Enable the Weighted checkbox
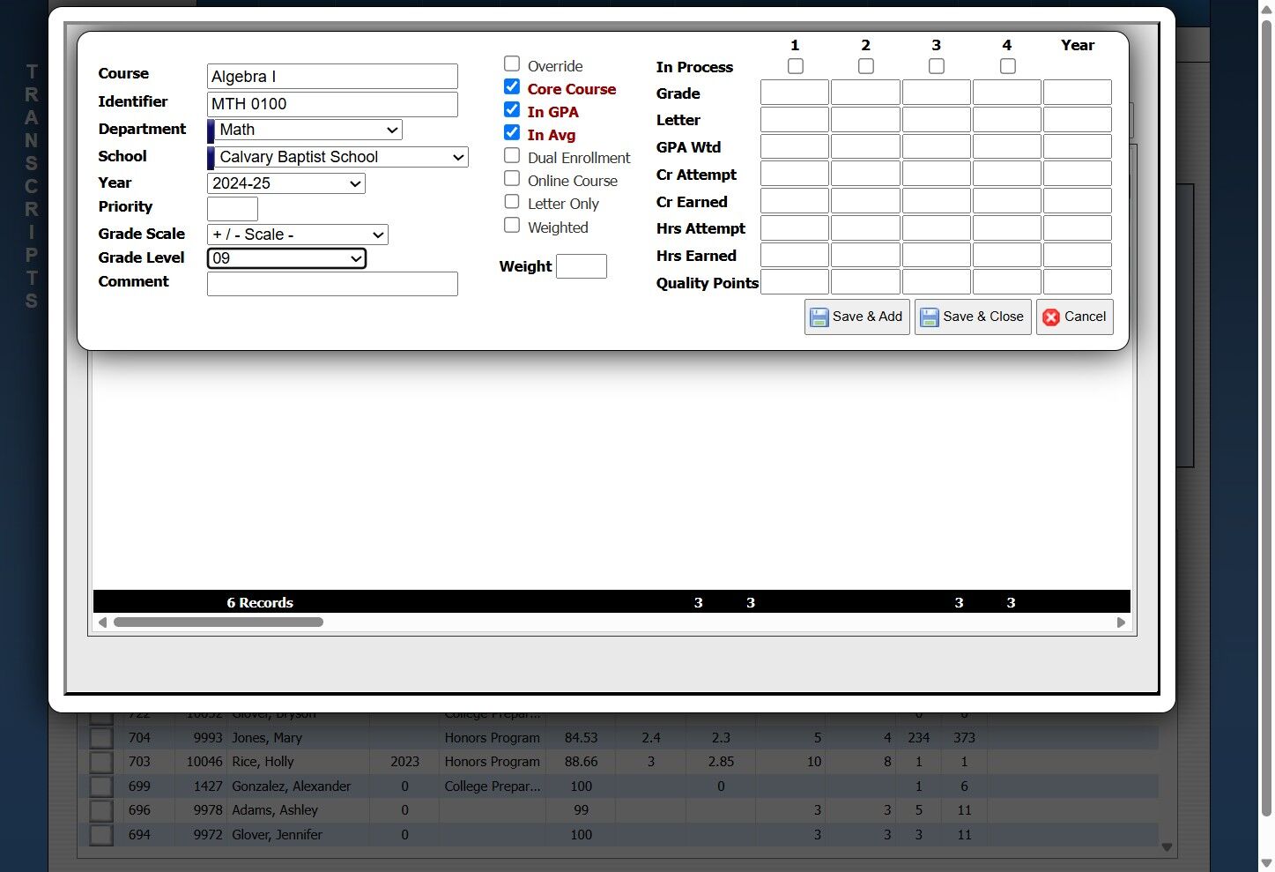Screen dimensions: 1275x872 click(512, 225)
